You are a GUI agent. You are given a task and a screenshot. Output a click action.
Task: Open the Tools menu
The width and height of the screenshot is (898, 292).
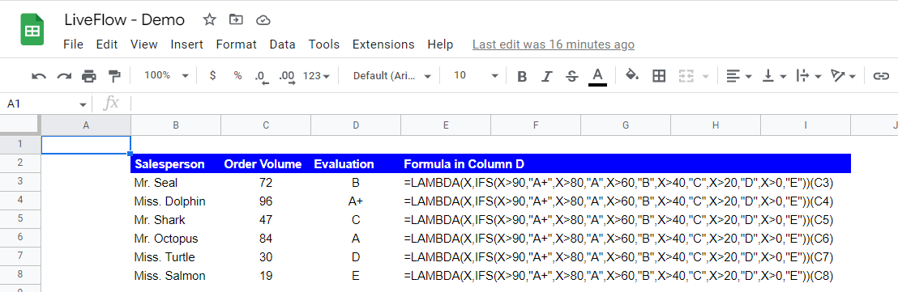tap(323, 44)
